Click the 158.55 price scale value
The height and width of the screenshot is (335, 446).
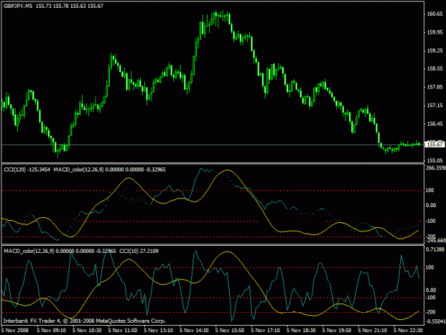[435, 69]
